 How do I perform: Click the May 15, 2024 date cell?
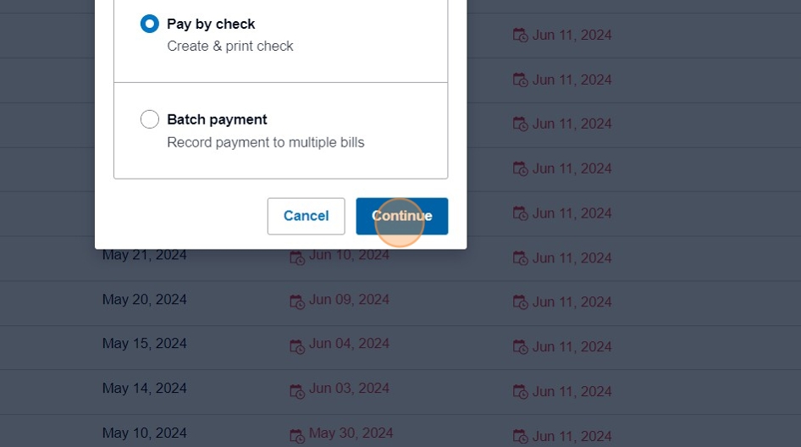[145, 344]
